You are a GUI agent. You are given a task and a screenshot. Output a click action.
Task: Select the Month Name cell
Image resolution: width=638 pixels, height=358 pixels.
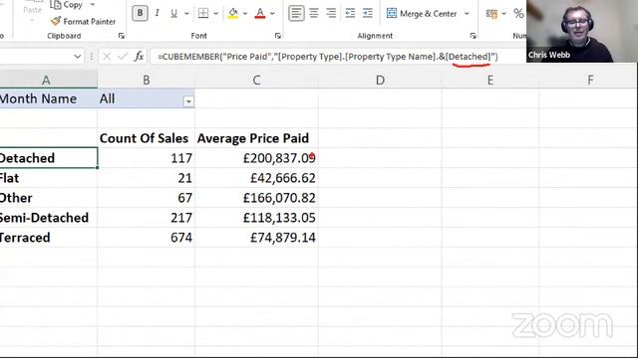pyautogui.click(x=49, y=98)
